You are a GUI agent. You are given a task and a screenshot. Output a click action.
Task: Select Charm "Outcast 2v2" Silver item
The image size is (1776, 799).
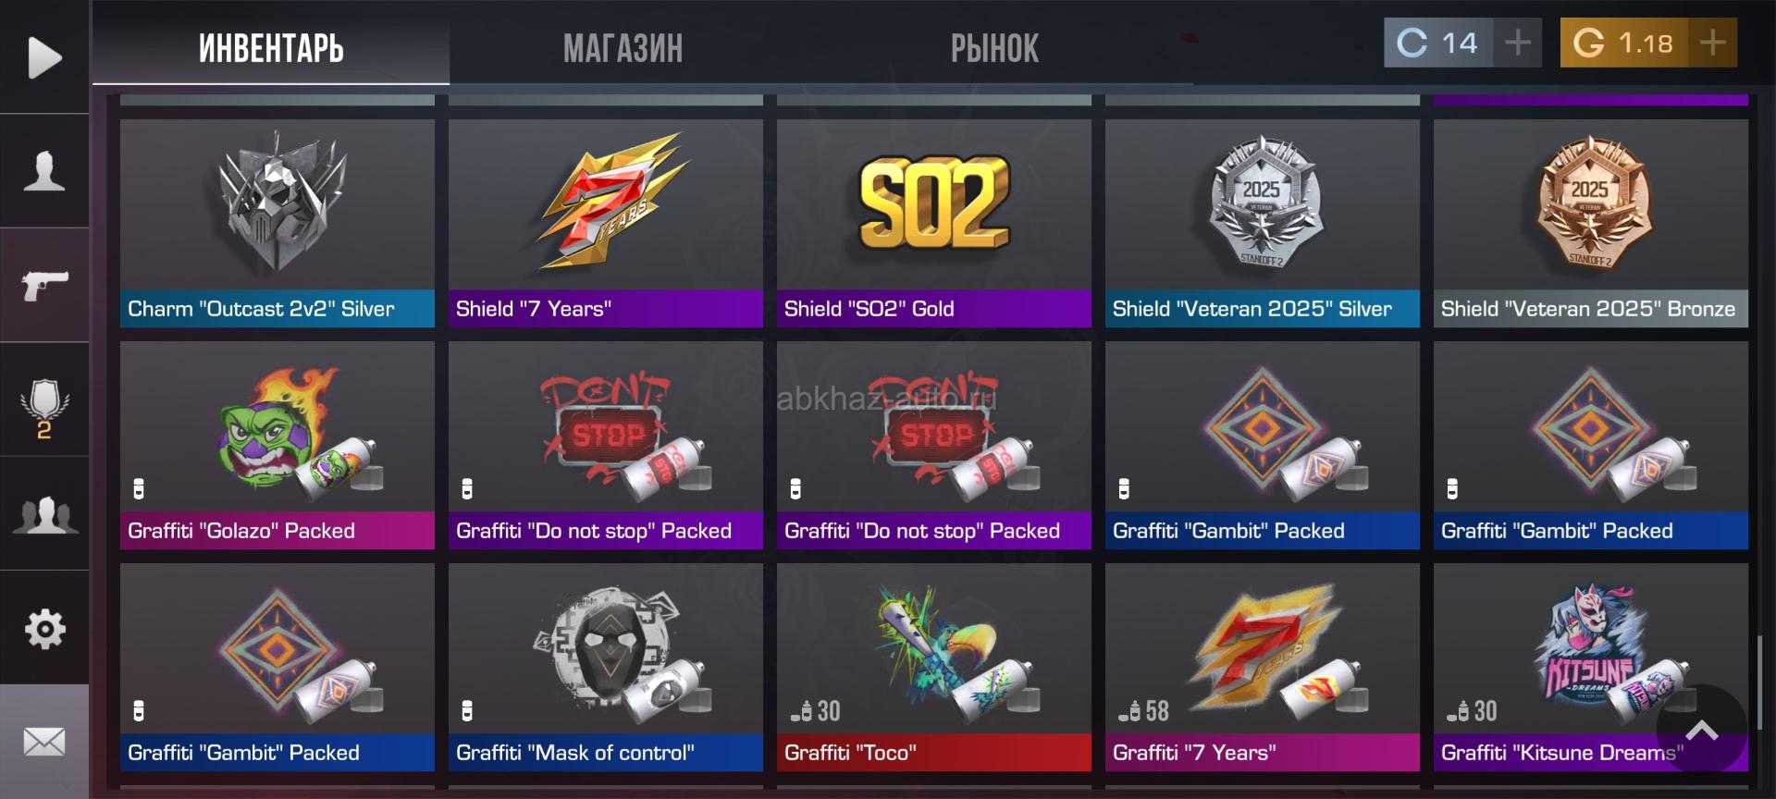(277, 223)
